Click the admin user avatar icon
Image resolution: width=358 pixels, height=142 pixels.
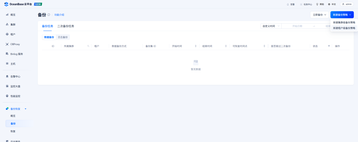coord(343,4)
